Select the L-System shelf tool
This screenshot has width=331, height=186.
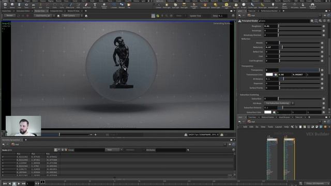(114, 5)
